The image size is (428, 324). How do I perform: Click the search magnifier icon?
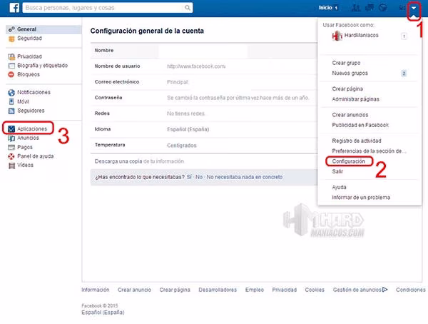[x=187, y=8]
